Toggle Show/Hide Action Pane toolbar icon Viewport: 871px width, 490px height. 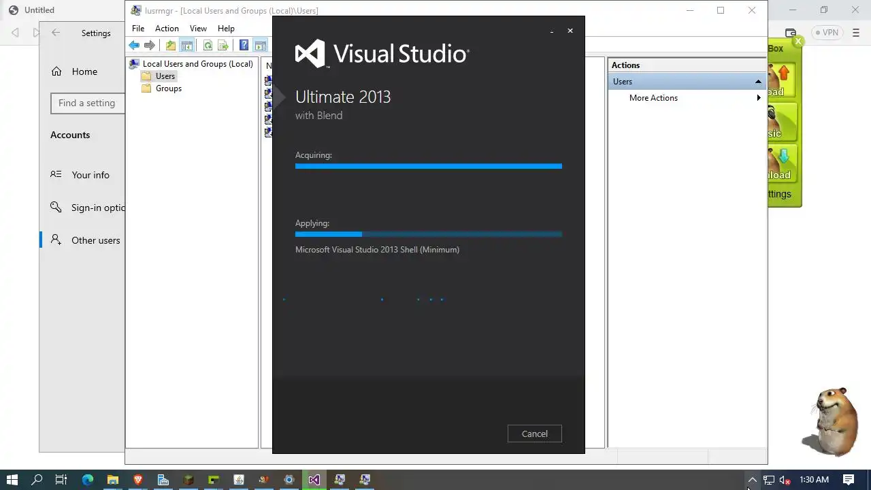pyautogui.click(x=260, y=46)
